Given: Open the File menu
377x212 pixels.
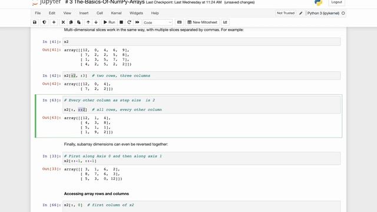Looking at the screenshot, I should pos(38,13).
